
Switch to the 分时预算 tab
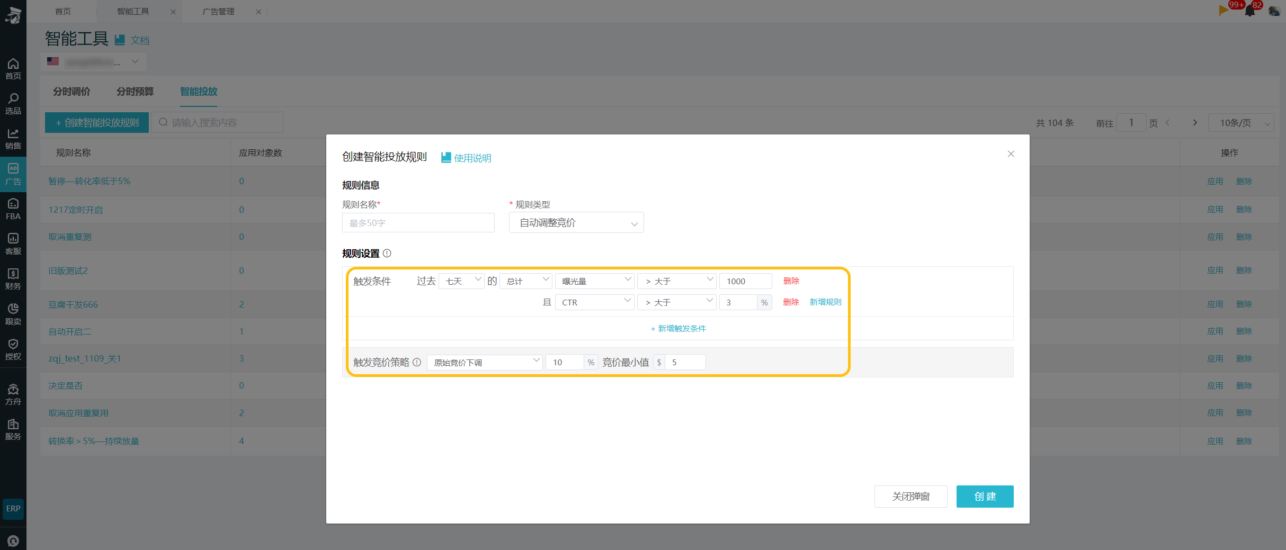pos(135,92)
